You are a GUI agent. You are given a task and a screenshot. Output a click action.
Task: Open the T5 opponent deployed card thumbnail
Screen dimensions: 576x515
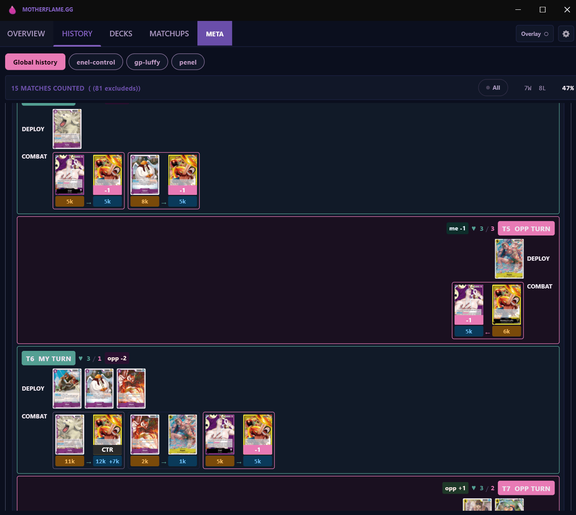[x=509, y=259]
